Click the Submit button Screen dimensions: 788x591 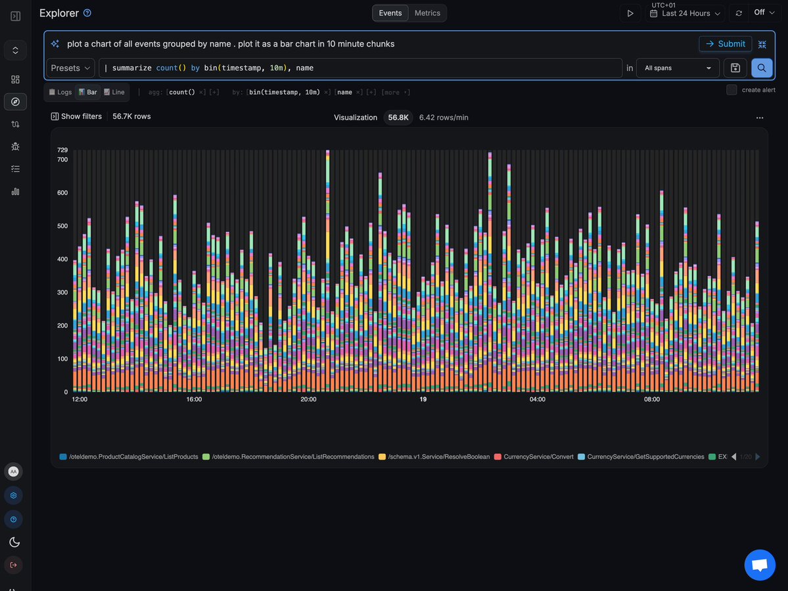725,43
